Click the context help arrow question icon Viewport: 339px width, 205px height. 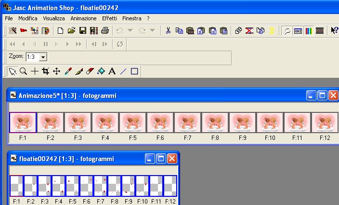pyautogui.click(x=334, y=30)
